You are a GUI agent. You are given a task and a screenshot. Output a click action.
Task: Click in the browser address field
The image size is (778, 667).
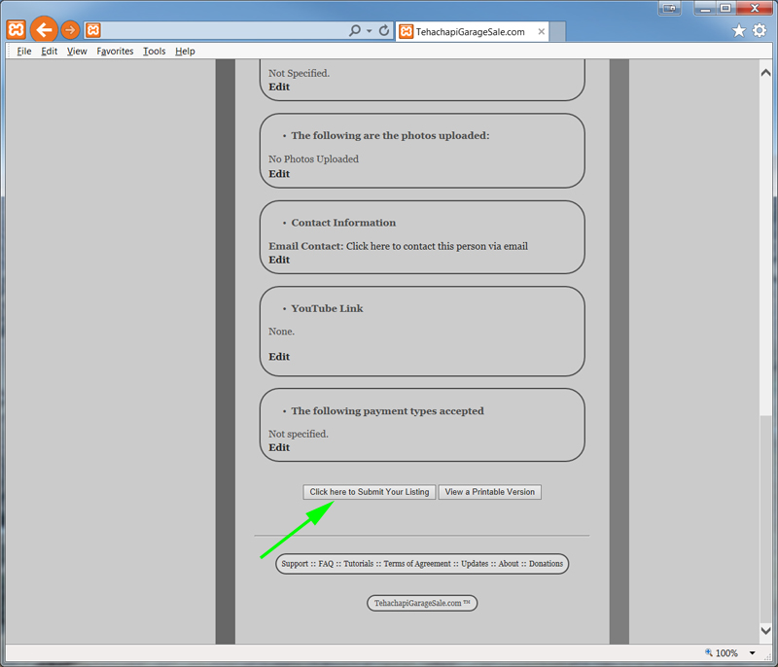(x=224, y=31)
